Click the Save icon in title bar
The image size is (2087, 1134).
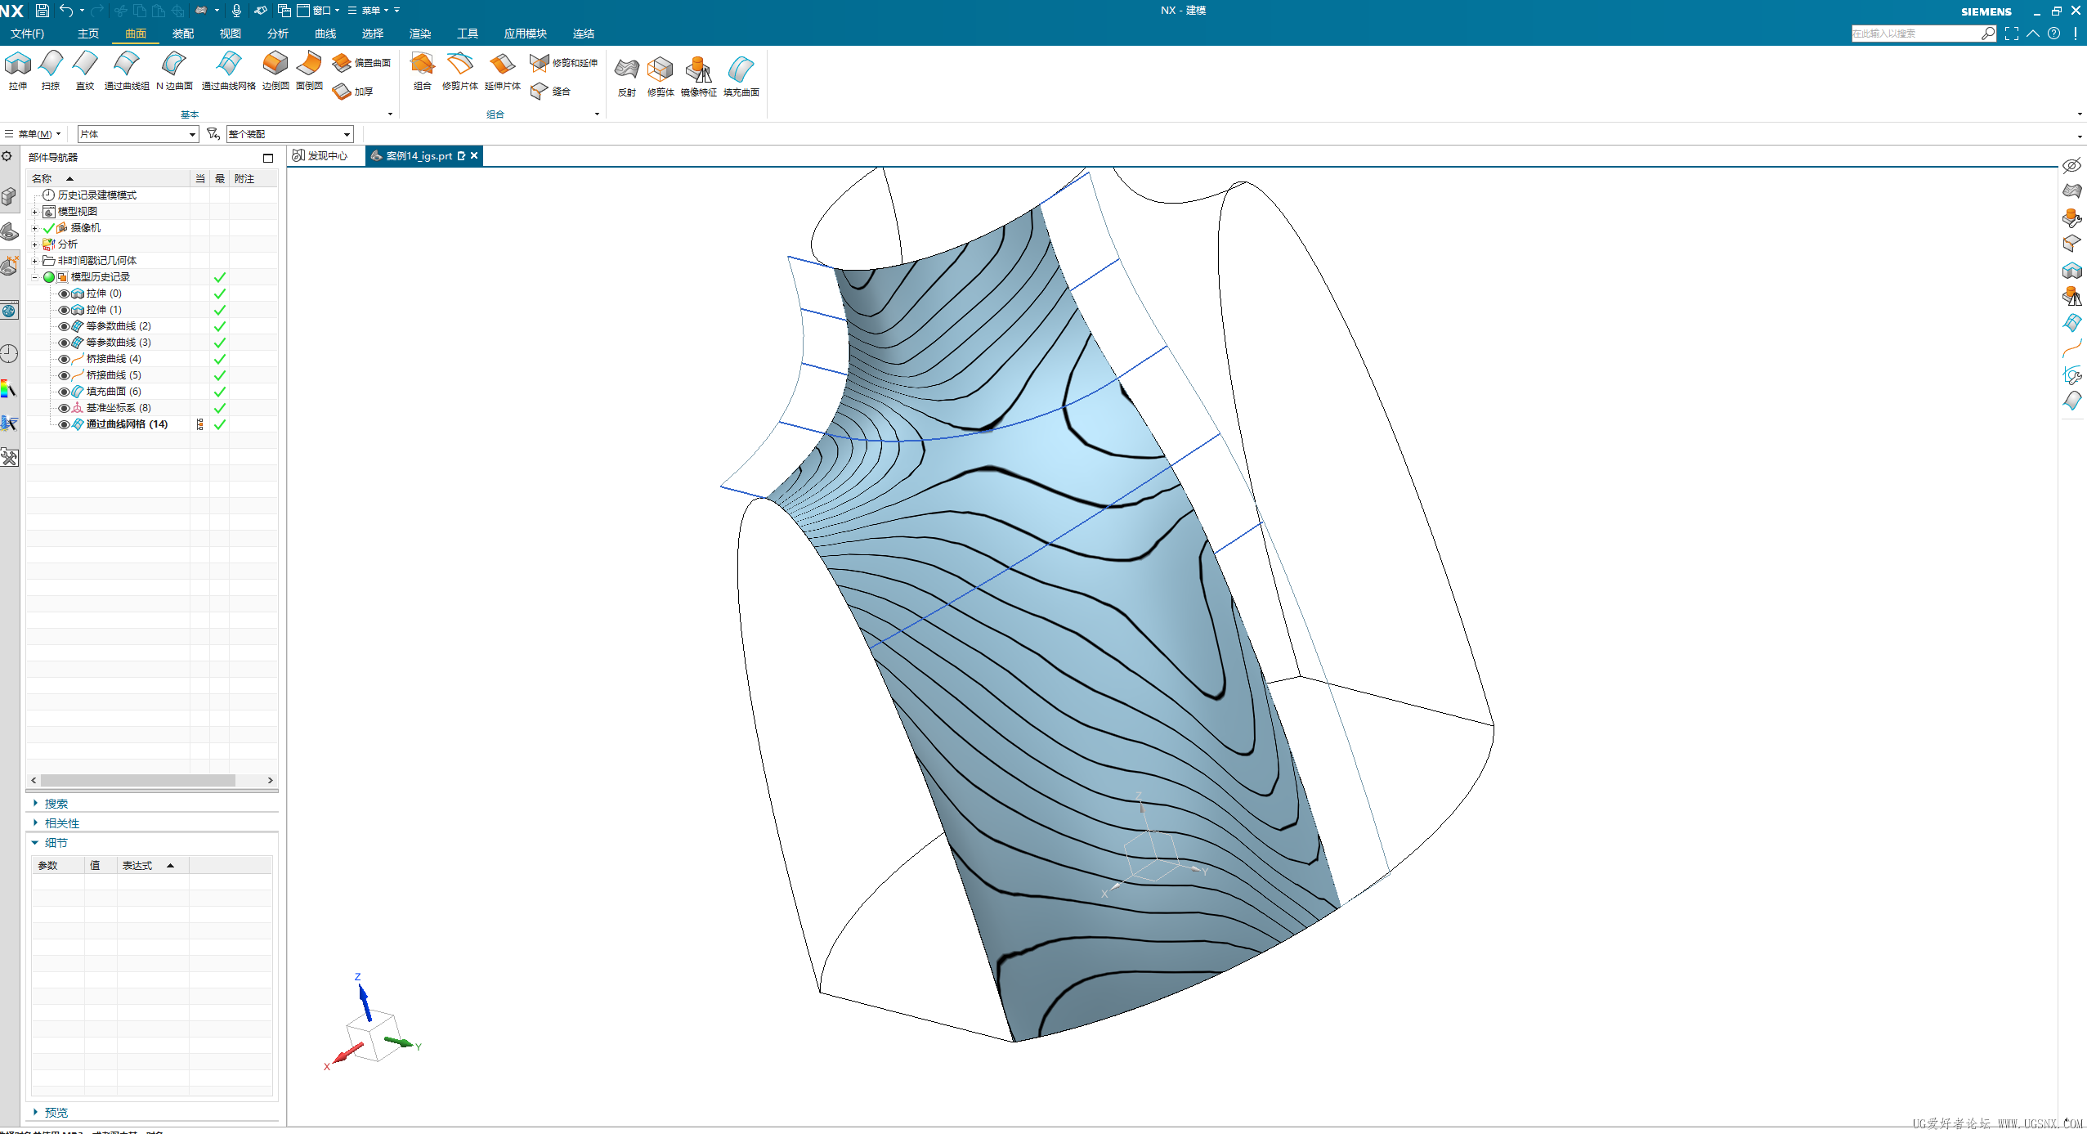coord(43,11)
